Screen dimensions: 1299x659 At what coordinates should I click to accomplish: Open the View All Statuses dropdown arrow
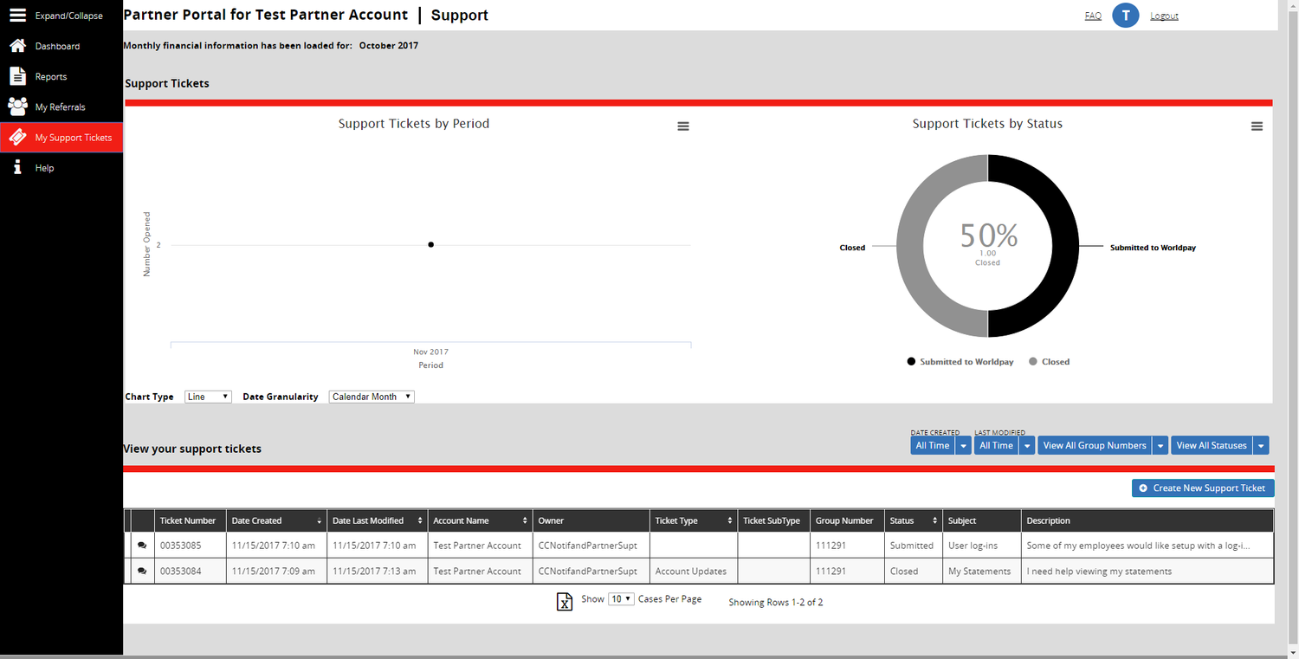point(1261,445)
